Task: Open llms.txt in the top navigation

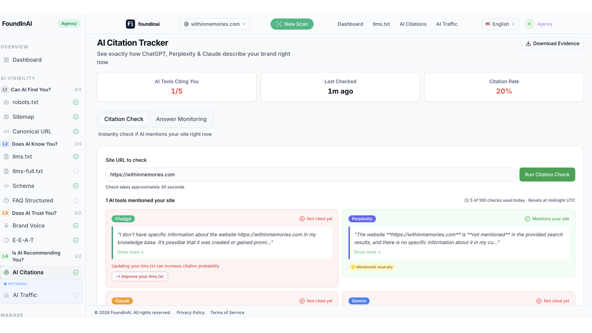Action: [381, 24]
